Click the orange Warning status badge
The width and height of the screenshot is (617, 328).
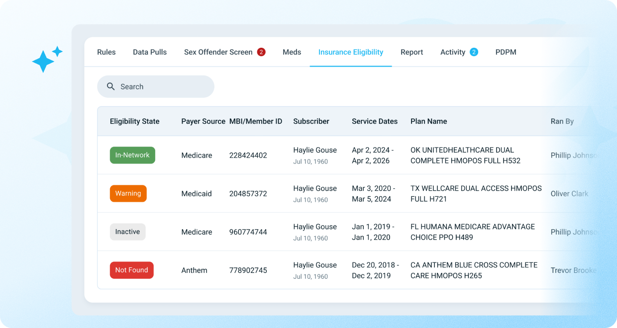coord(128,193)
